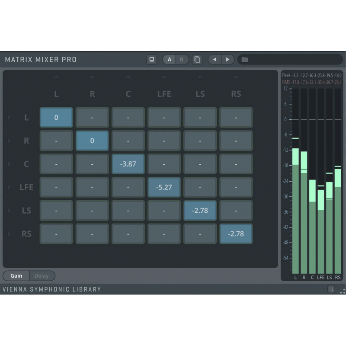Click the arrow above the LFE column
Image resolution: width=346 pixels, height=346 pixels.
164,77
